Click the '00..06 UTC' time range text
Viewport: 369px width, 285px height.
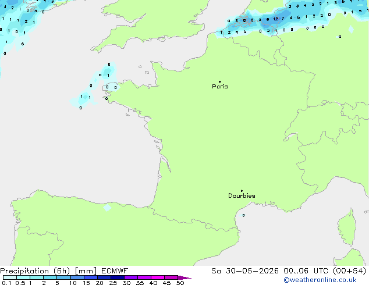coord(306,271)
